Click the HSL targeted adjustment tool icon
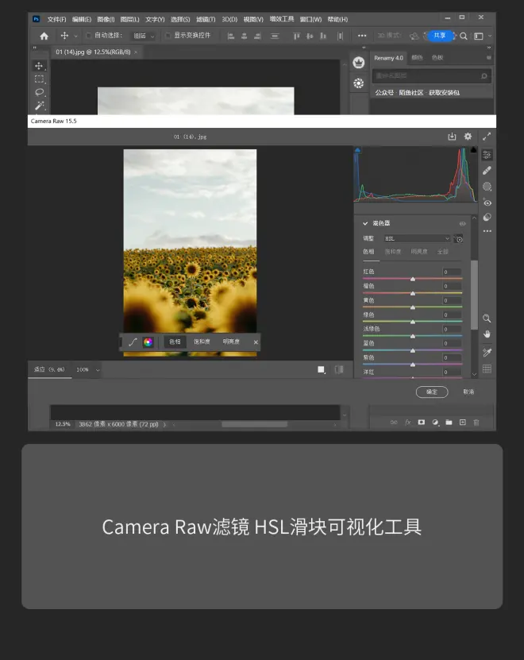This screenshot has height=660, width=524. point(459,238)
